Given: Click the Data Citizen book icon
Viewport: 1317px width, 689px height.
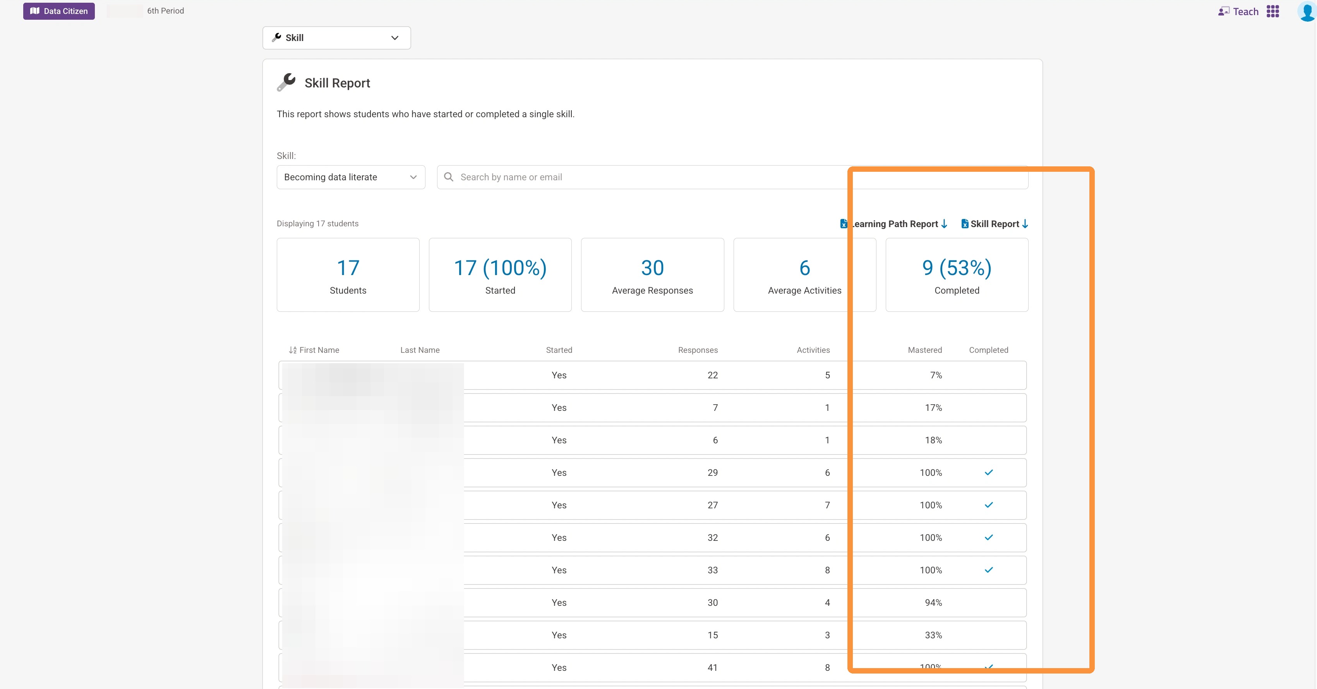Looking at the screenshot, I should tap(35, 11).
